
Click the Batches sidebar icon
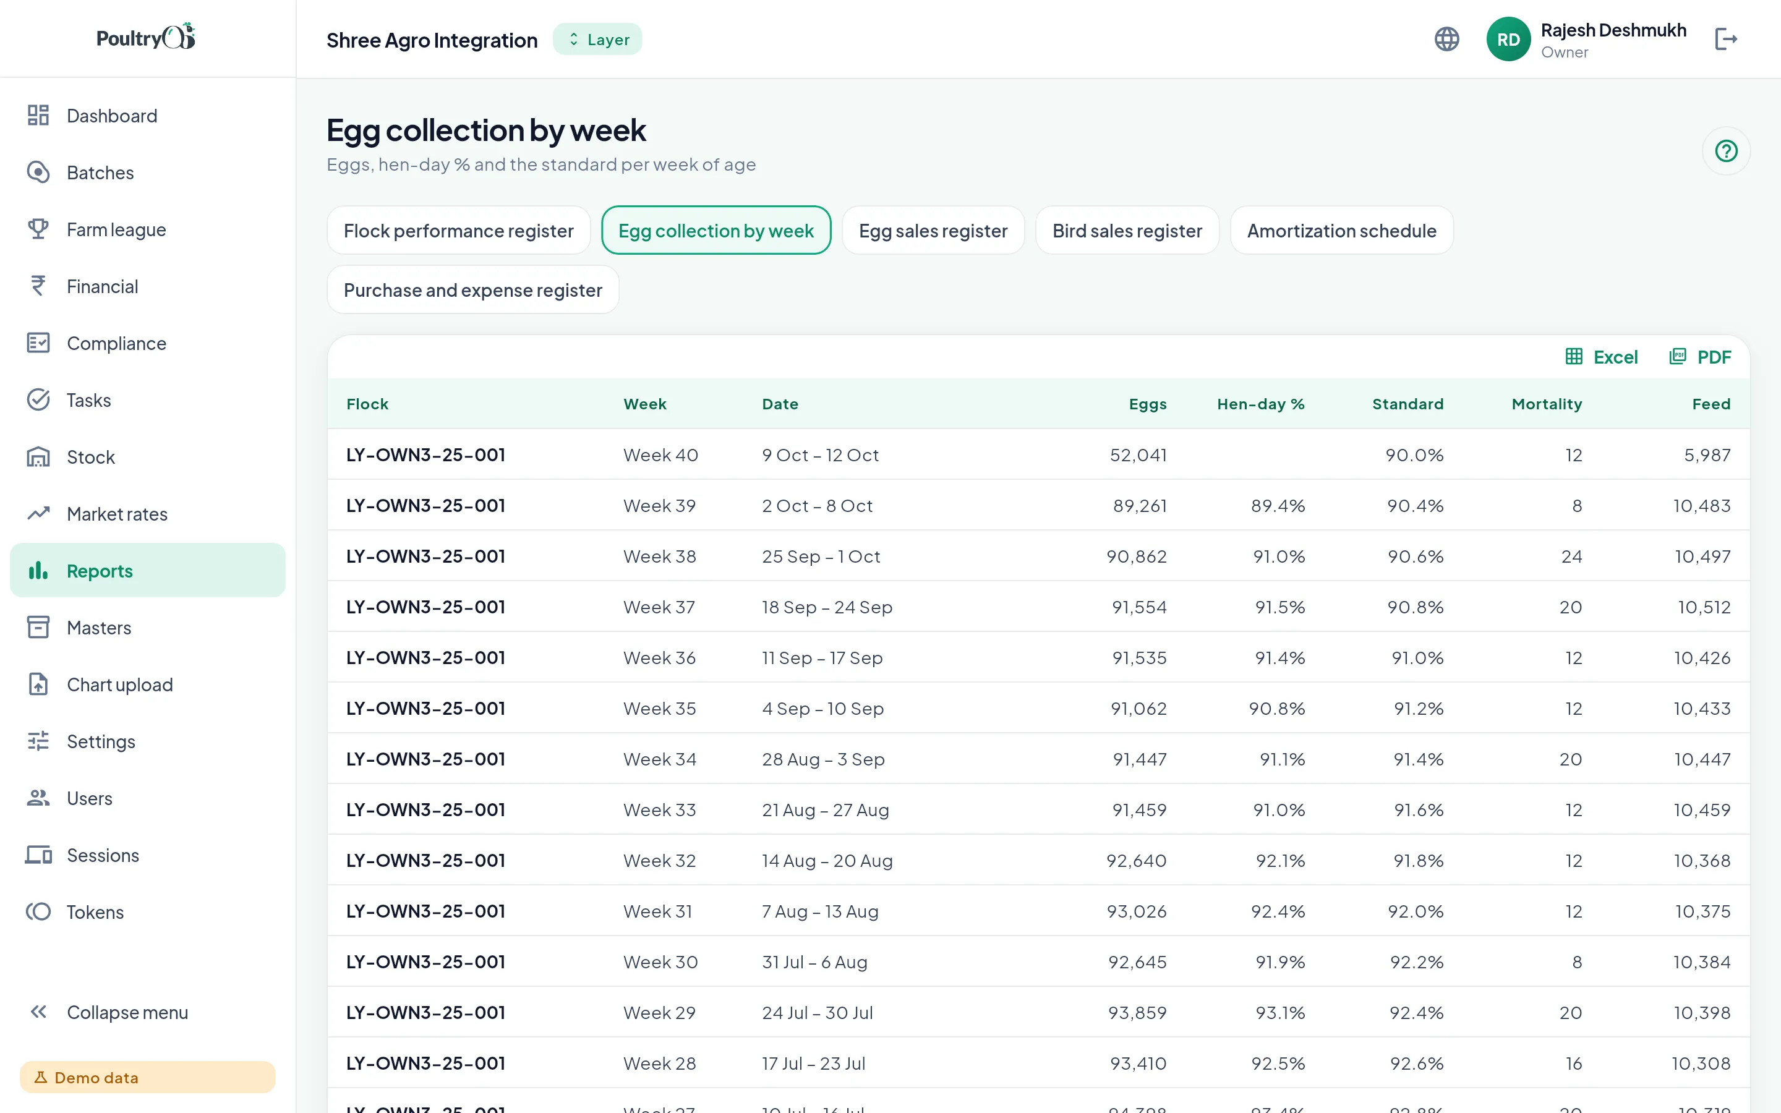coord(38,173)
